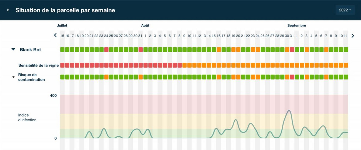Select the orange Black Rot square for August 16
Viewport: 361px width, 150px height.
click(x=219, y=50)
